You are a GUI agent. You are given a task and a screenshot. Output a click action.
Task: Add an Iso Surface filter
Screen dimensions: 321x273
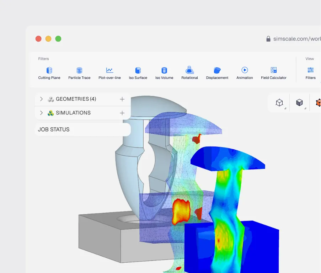coord(138,73)
